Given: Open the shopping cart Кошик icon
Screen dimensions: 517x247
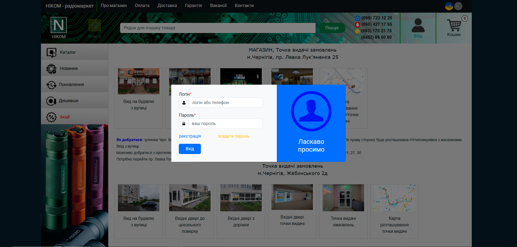Looking at the screenshot, I should coord(454,25).
